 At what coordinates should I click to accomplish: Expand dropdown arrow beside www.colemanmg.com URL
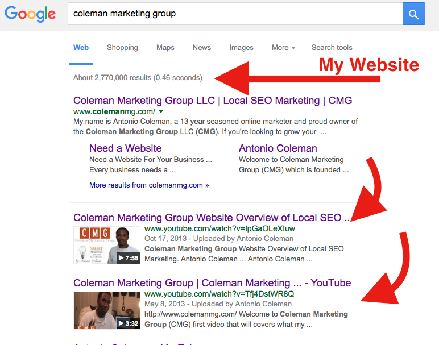[x=161, y=111]
